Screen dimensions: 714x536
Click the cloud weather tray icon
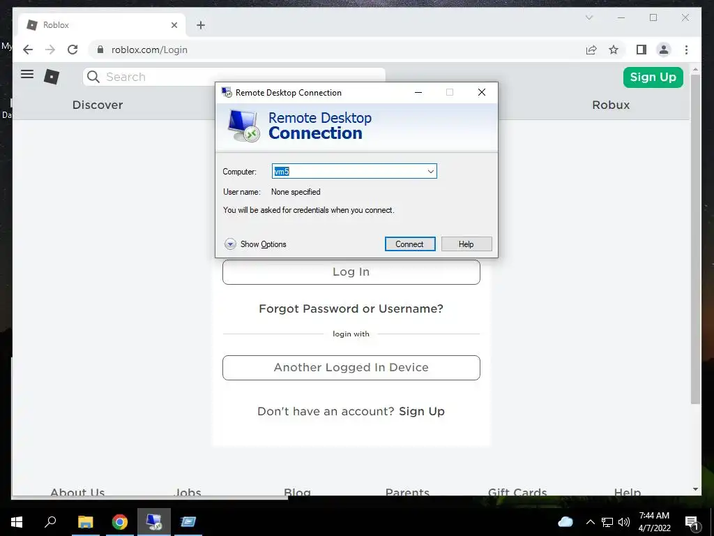[565, 522]
